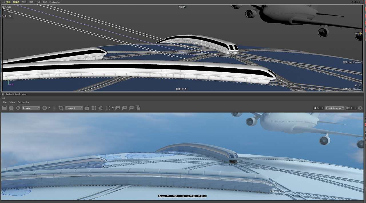Click the 帧 83 frame label

pos(358,85)
